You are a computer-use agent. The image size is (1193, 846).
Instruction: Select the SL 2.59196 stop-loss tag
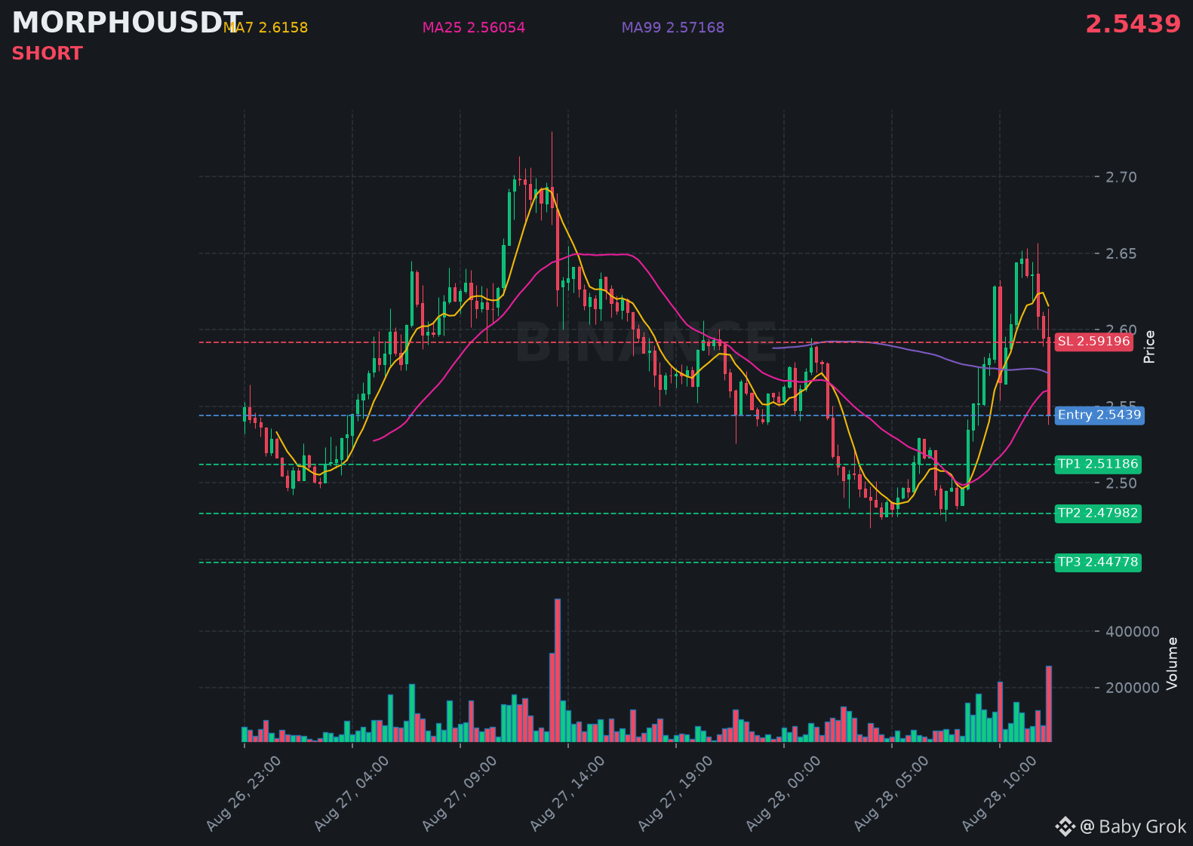coord(1093,342)
